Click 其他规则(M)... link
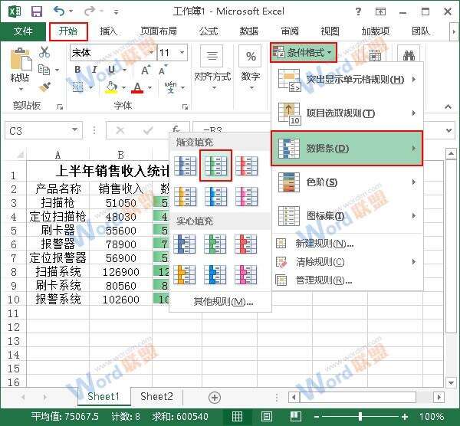Image resolution: width=460 pixels, height=426 pixels. pyautogui.click(x=223, y=301)
